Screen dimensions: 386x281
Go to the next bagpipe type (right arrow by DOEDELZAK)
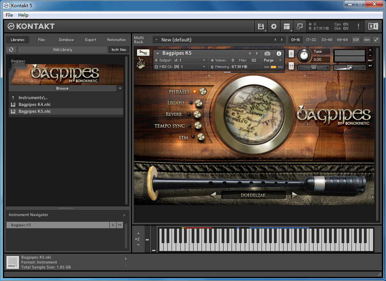click(x=295, y=195)
